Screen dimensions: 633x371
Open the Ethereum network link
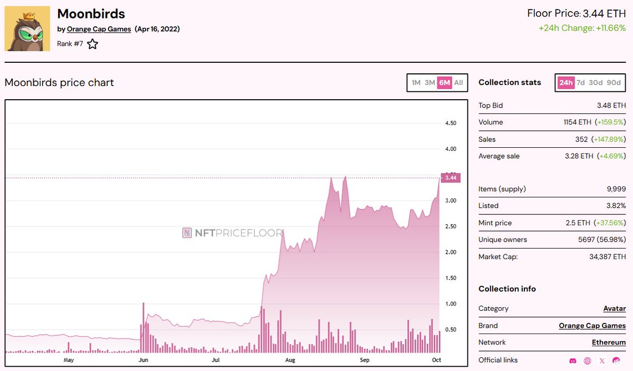pos(609,342)
